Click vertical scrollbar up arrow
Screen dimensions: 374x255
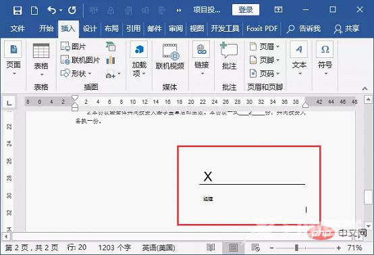[369, 99]
